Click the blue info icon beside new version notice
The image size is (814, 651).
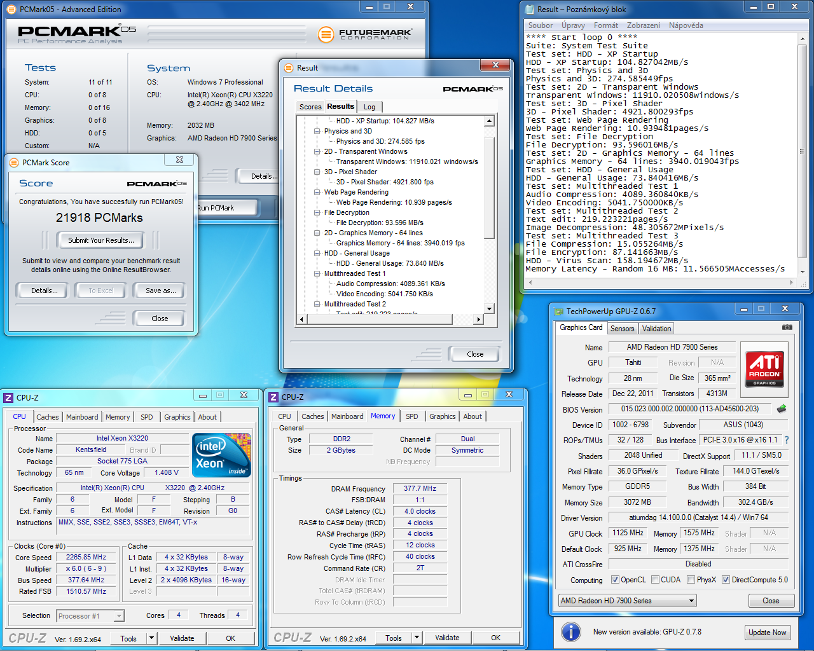pos(571,631)
